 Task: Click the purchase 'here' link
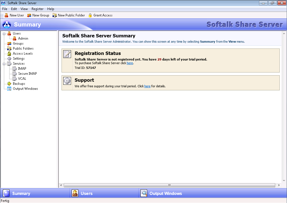tap(130, 63)
